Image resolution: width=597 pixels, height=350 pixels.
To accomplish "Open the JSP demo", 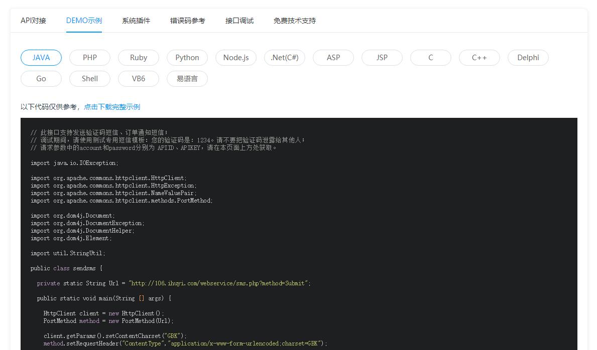I will click(x=382, y=57).
